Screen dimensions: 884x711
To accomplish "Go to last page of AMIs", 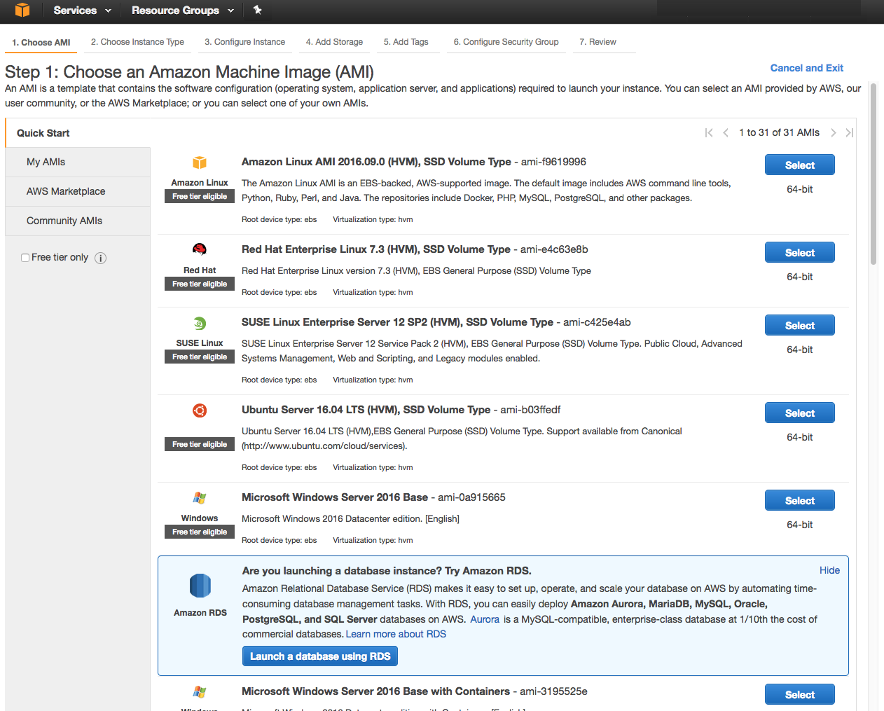I will (849, 133).
